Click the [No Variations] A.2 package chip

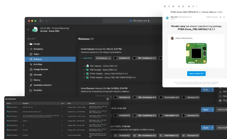[x=144, y=135]
